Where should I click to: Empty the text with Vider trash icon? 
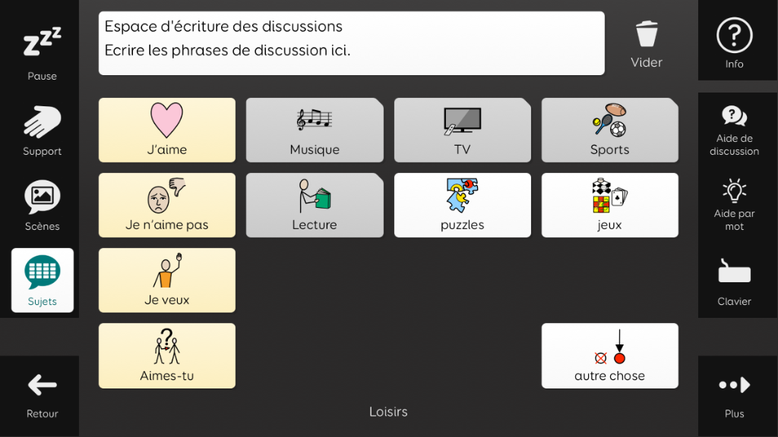tap(647, 43)
